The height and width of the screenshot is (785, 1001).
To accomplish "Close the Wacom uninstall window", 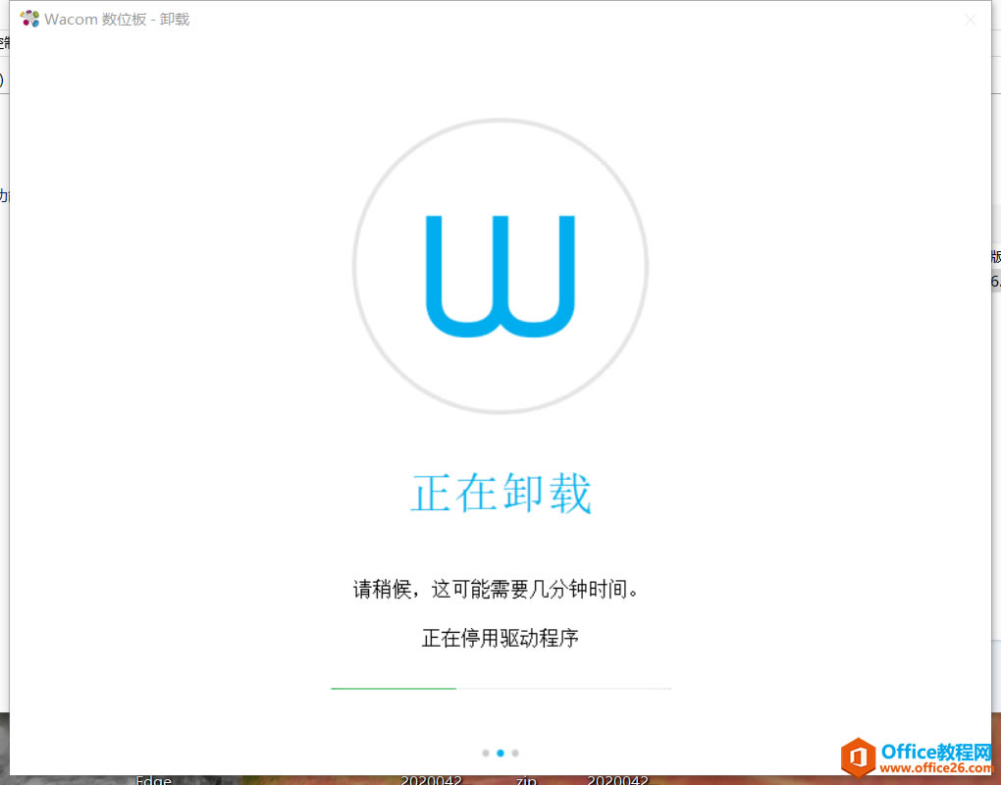I will [971, 20].
